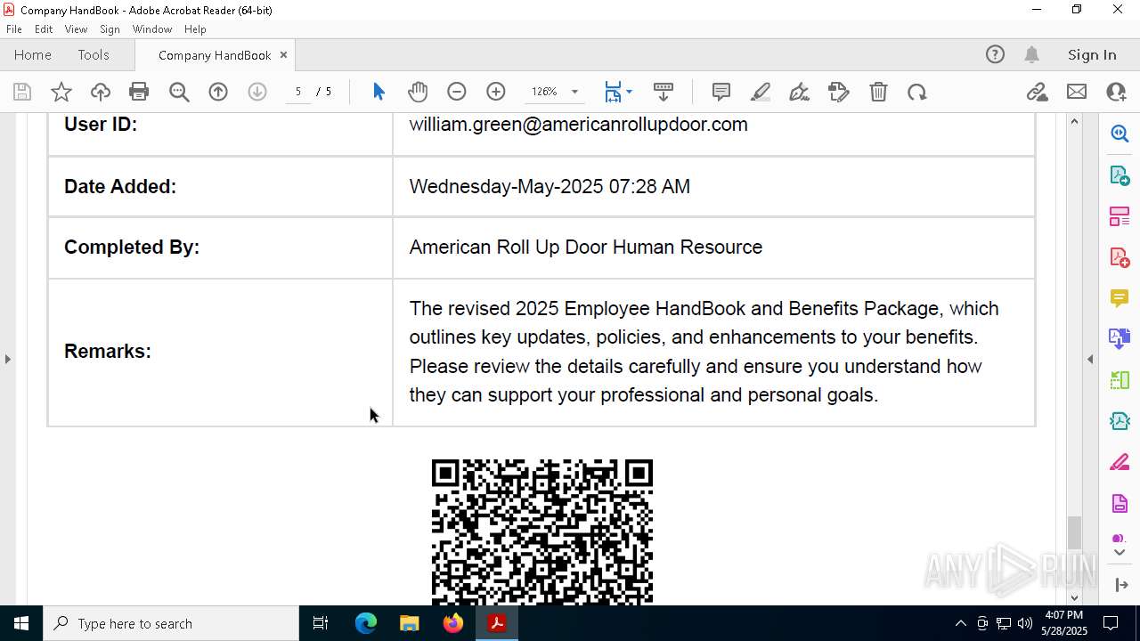Image resolution: width=1140 pixels, height=641 pixels.
Task: Collapse the right tools pane
Action: [1090, 359]
